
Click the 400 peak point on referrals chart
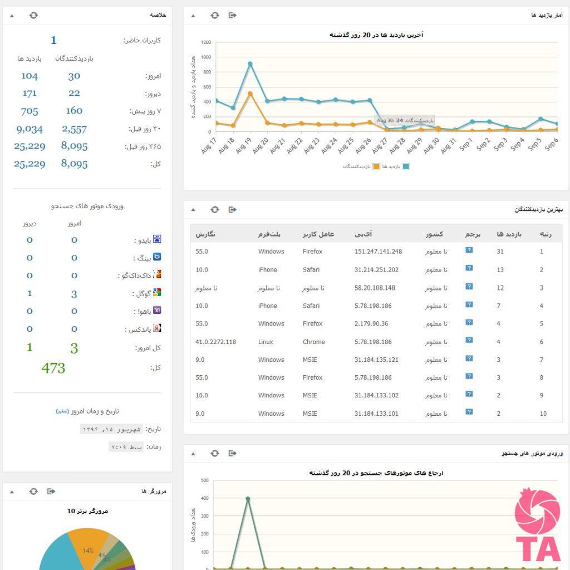pos(248,499)
